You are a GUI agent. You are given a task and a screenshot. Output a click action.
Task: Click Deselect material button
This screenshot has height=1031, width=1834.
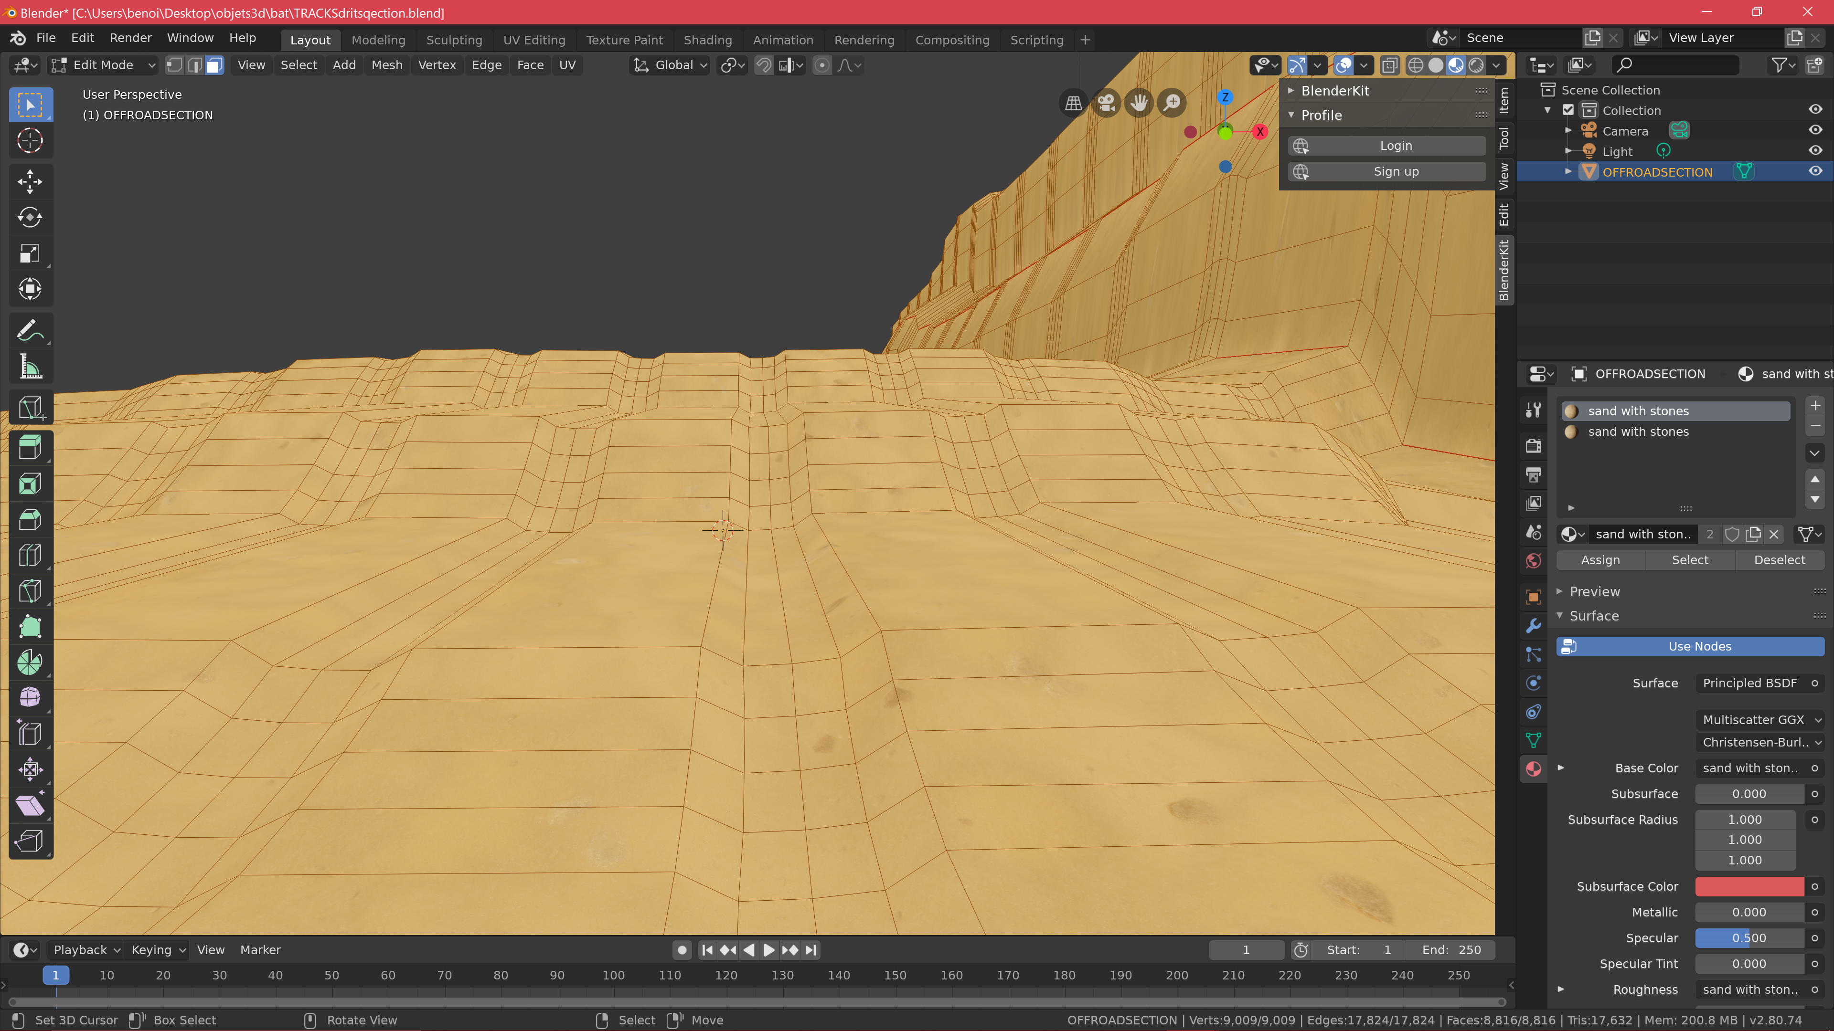(x=1779, y=560)
